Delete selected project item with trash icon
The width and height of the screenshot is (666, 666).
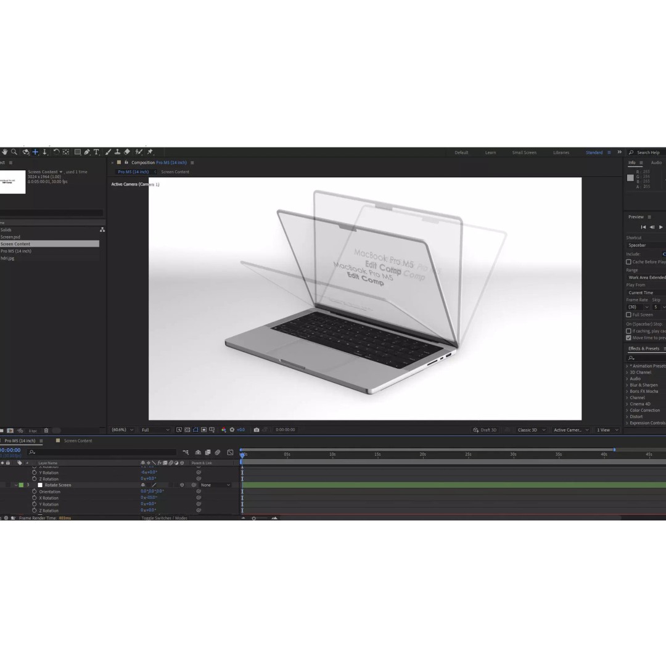46,430
